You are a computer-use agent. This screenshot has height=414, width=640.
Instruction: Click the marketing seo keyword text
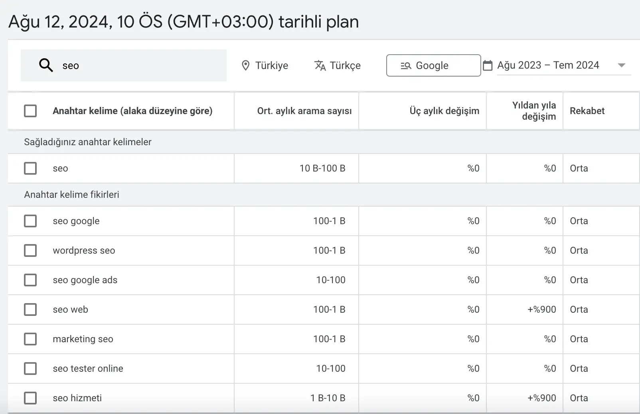point(83,339)
